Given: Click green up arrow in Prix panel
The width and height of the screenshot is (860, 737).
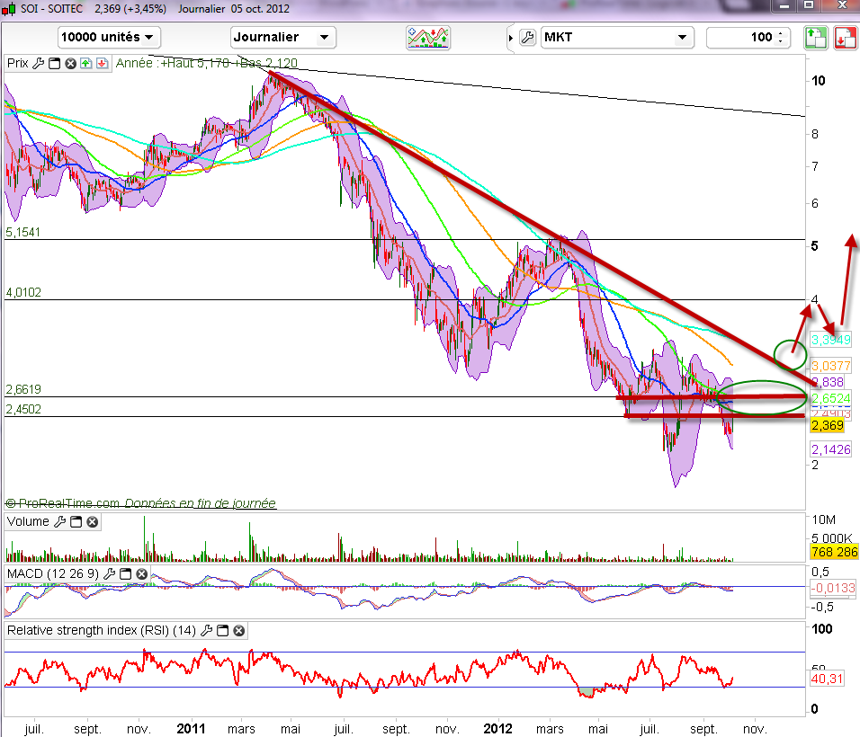Looking at the screenshot, I should click(x=85, y=64).
